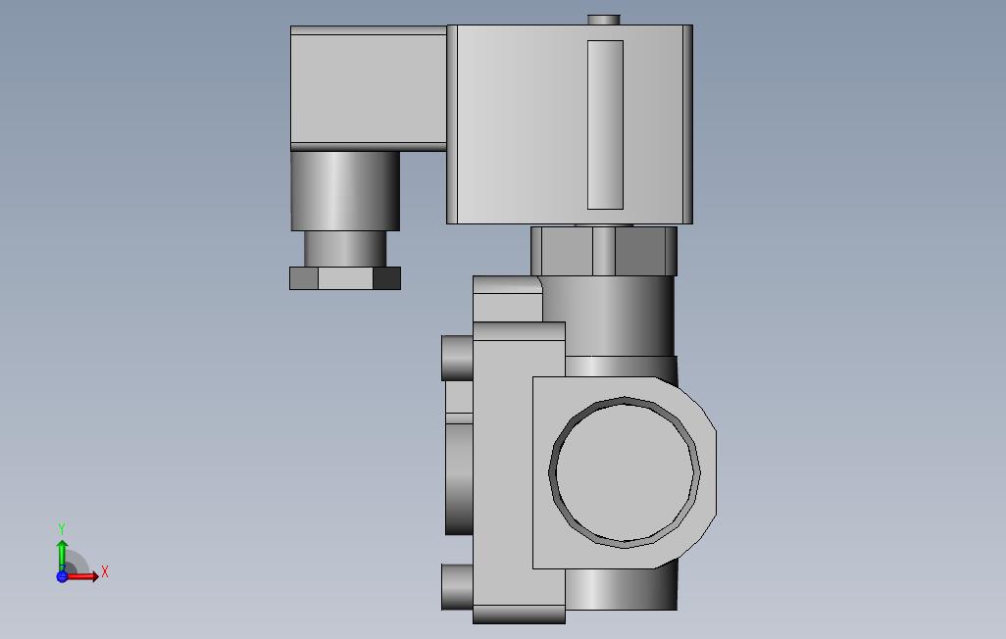Click the blue Z axis ball on the triad
Image resolution: width=1006 pixels, height=639 pixels.
point(62,577)
